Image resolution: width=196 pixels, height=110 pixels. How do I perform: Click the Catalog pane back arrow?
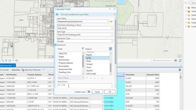pos(186,3)
